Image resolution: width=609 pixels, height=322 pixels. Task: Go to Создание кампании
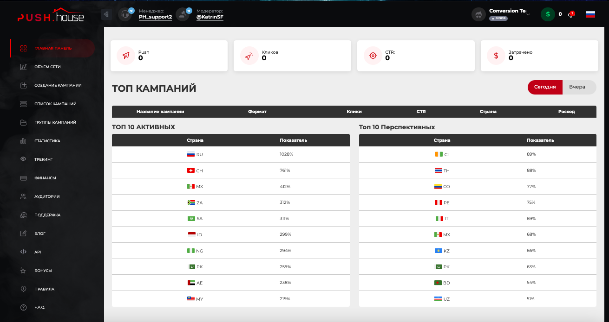(58, 85)
